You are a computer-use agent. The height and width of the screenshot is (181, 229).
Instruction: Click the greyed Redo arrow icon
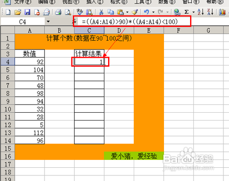tap(160, 12)
